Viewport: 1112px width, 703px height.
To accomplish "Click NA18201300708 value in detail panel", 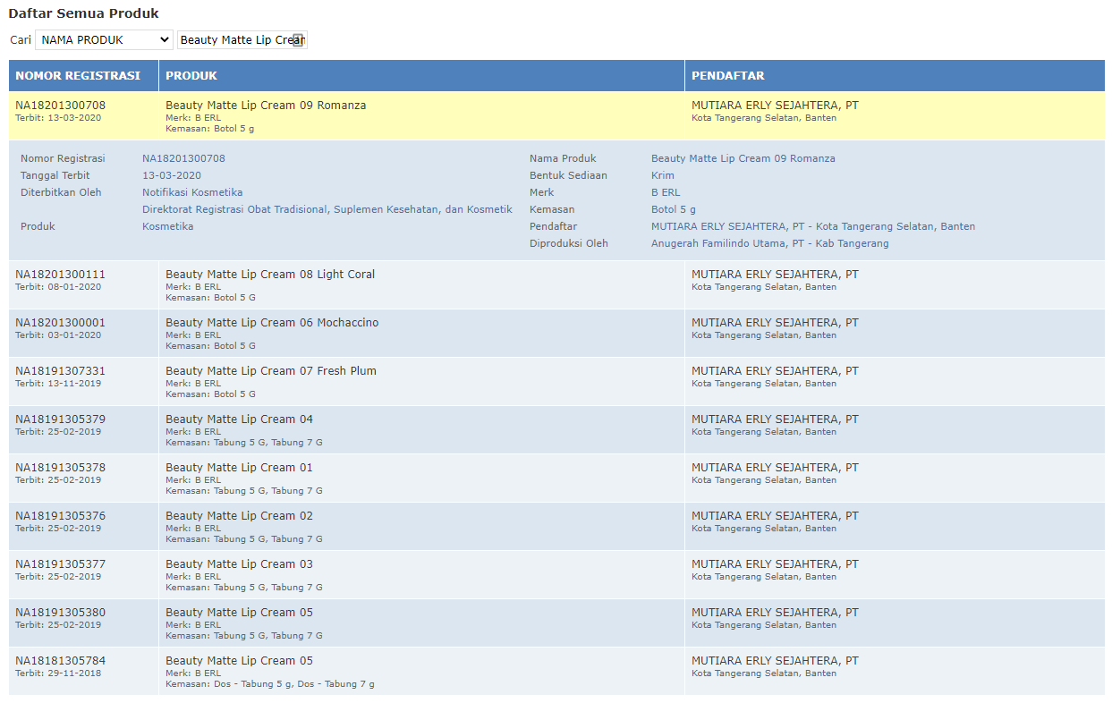I will point(183,158).
